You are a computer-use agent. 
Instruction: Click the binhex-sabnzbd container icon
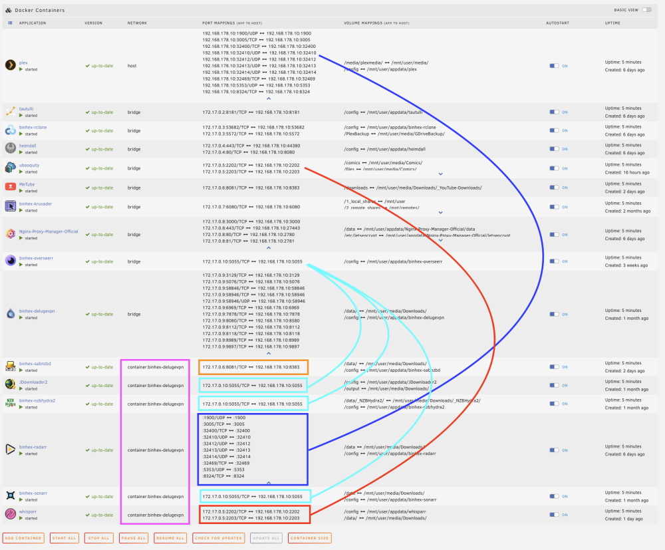(x=10, y=366)
